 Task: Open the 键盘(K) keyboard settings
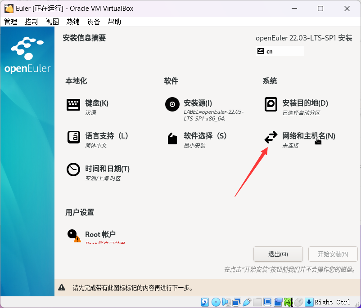[x=87, y=106]
